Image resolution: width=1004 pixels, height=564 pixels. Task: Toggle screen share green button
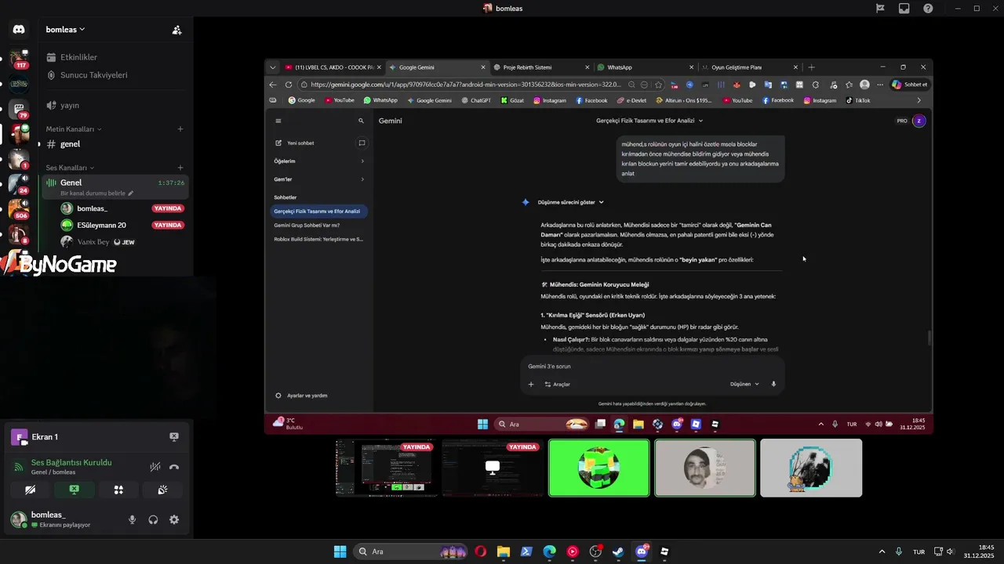point(75,490)
